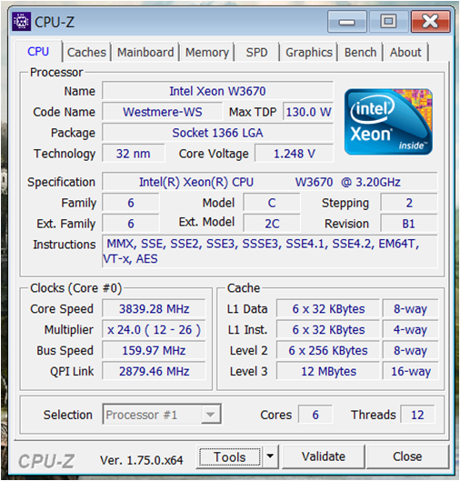460x481 pixels.
Task: Click the Intel Xeon inside logo
Action: point(388,122)
